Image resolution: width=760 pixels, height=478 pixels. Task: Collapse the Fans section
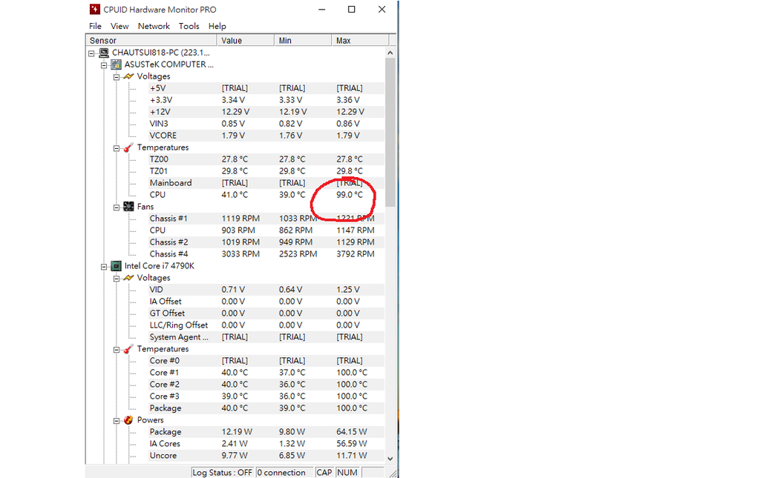(117, 207)
